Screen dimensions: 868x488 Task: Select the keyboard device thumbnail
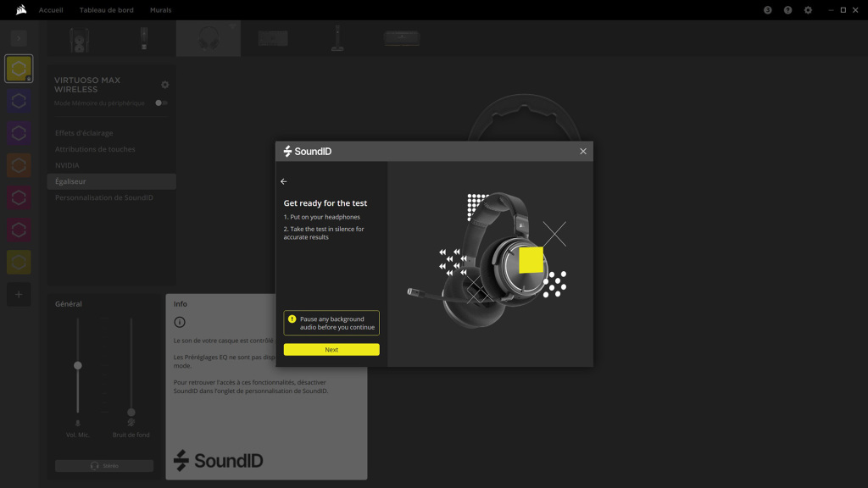pyautogui.click(x=273, y=38)
